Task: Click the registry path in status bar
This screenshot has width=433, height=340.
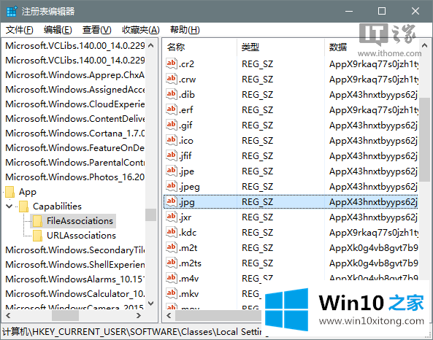Action: (x=131, y=332)
